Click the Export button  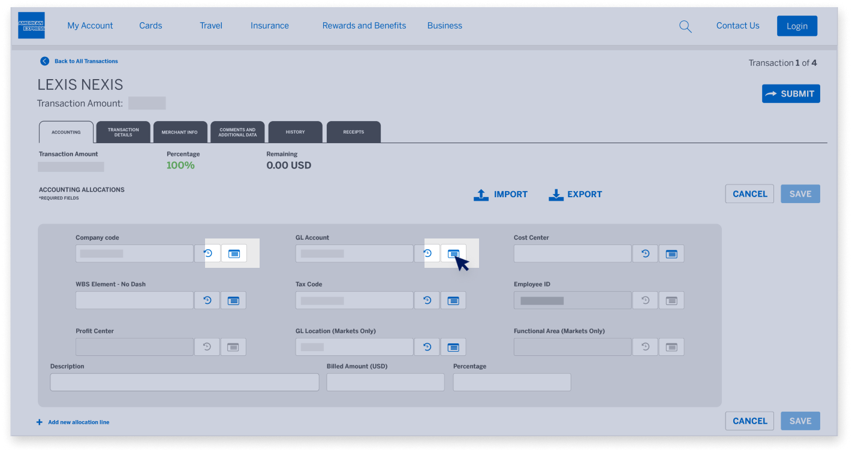(x=575, y=194)
